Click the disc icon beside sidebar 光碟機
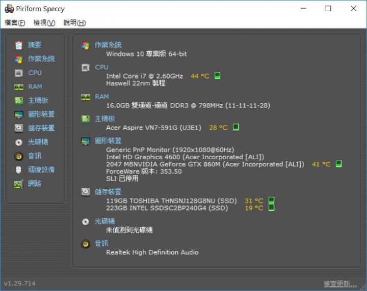Viewport: 367px width, 291px height. [19, 142]
